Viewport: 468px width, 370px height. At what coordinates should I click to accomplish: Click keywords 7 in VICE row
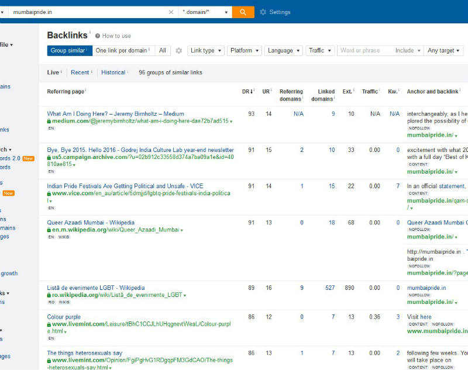tap(398, 186)
